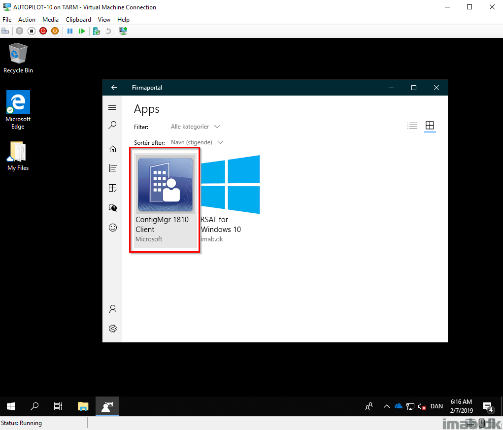Maximize the Firmaportal window
This screenshot has width=503, height=430.
coord(414,88)
